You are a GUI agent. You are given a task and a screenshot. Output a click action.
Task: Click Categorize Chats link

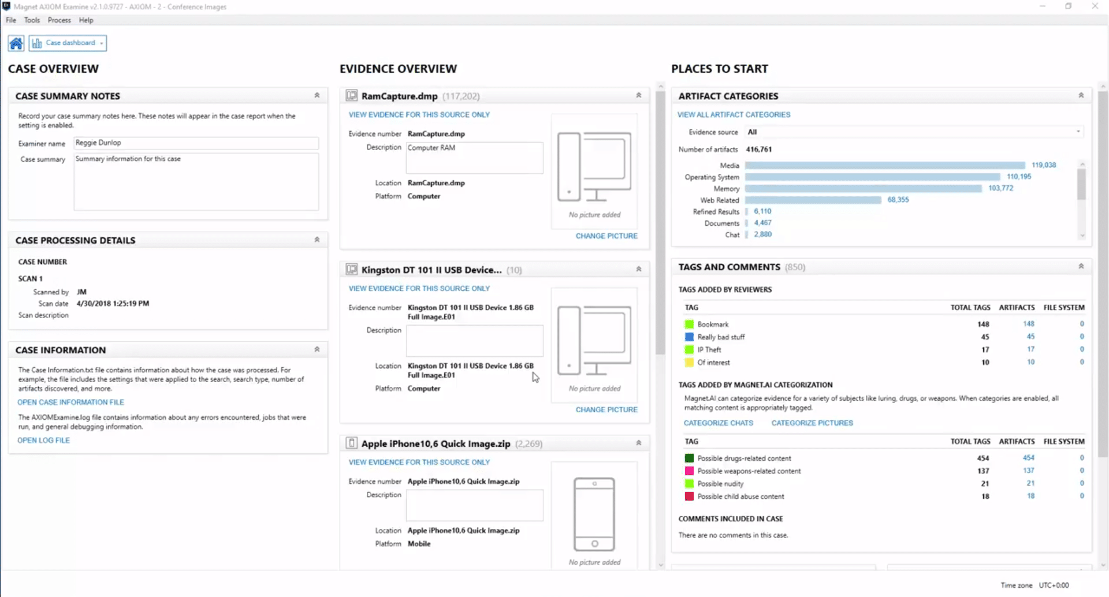click(x=719, y=423)
